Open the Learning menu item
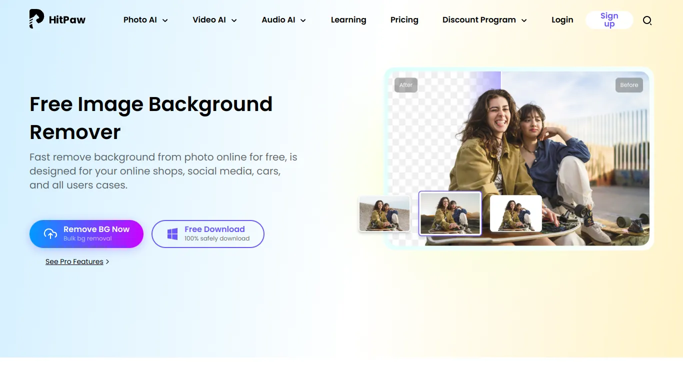The image size is (683, 384). coord(348,20)
